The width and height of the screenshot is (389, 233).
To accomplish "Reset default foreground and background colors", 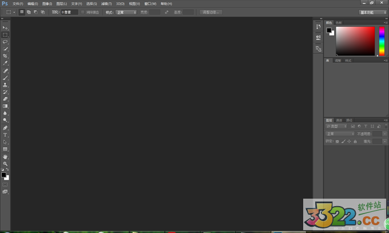I will (x=3, y=169).
